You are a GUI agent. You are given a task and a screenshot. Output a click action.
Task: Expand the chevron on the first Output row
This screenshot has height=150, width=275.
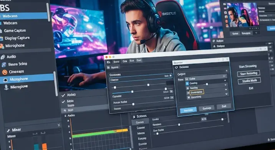225,81
